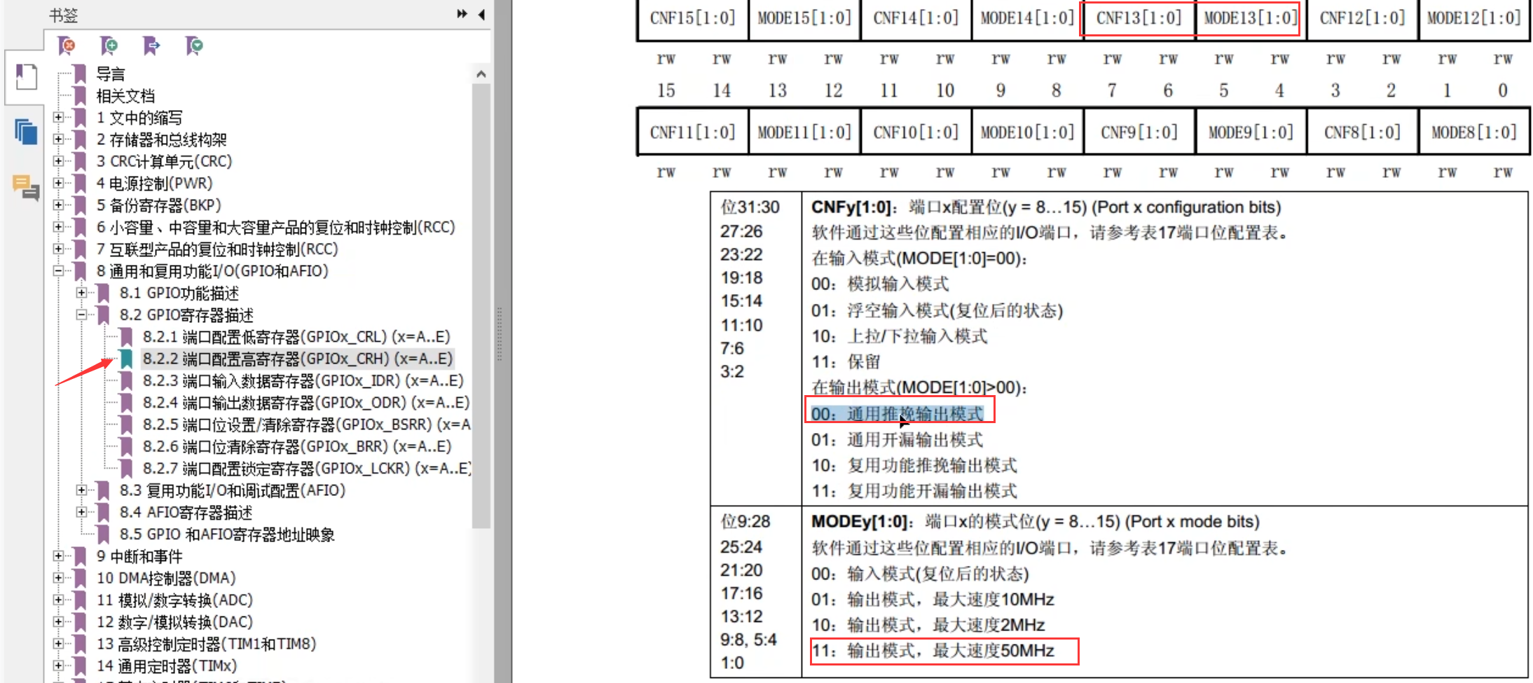
Task: Collapse the bookmarks panel with left arrow
Action: [x=481, y=14]
